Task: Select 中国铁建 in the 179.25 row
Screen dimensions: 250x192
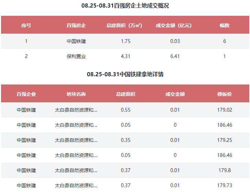Action: point(26,140)
